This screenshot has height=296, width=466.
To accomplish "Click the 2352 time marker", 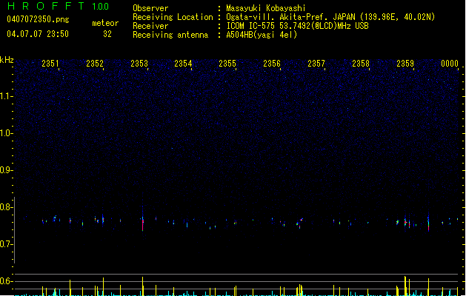I will tap(95, 64).
